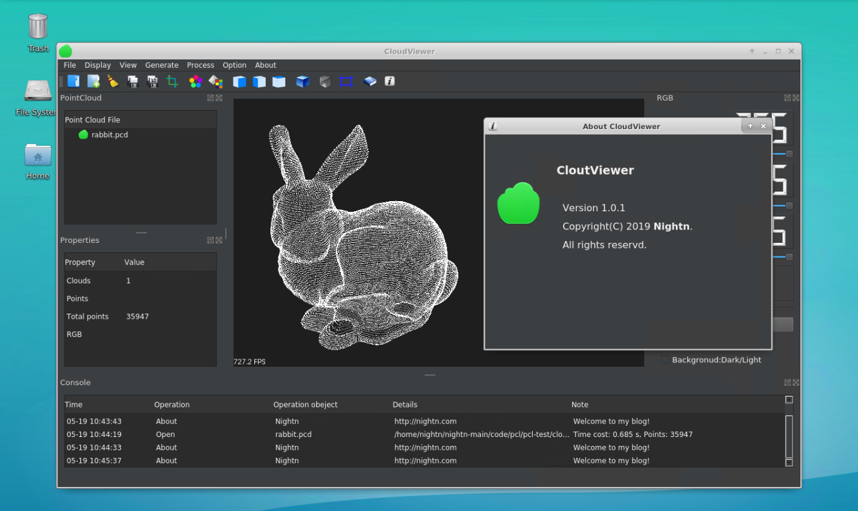Image resolution: width=858 pixels, height=511 pixels.
Task: Open a point cloud file using the toolbar icon
Action: pyautogui.click(x=73, y=81)
